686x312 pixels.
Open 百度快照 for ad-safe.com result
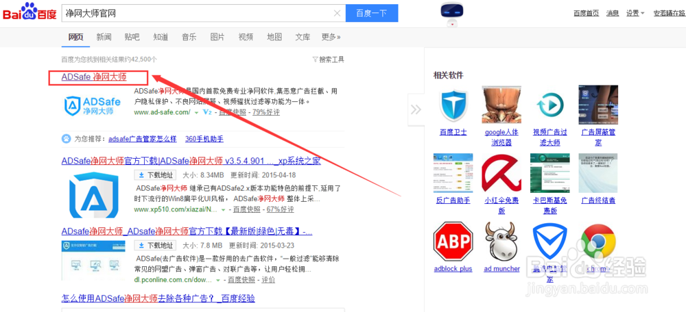click(x=232, y=113)
